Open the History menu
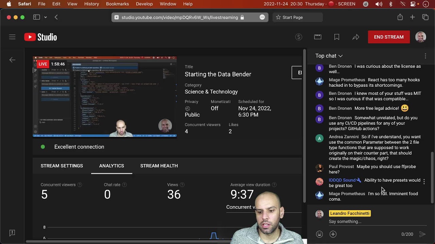 91,4
